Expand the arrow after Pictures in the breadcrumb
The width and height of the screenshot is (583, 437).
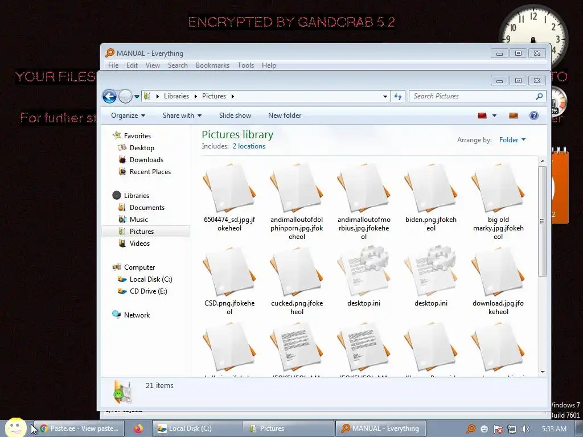point(233,96)
